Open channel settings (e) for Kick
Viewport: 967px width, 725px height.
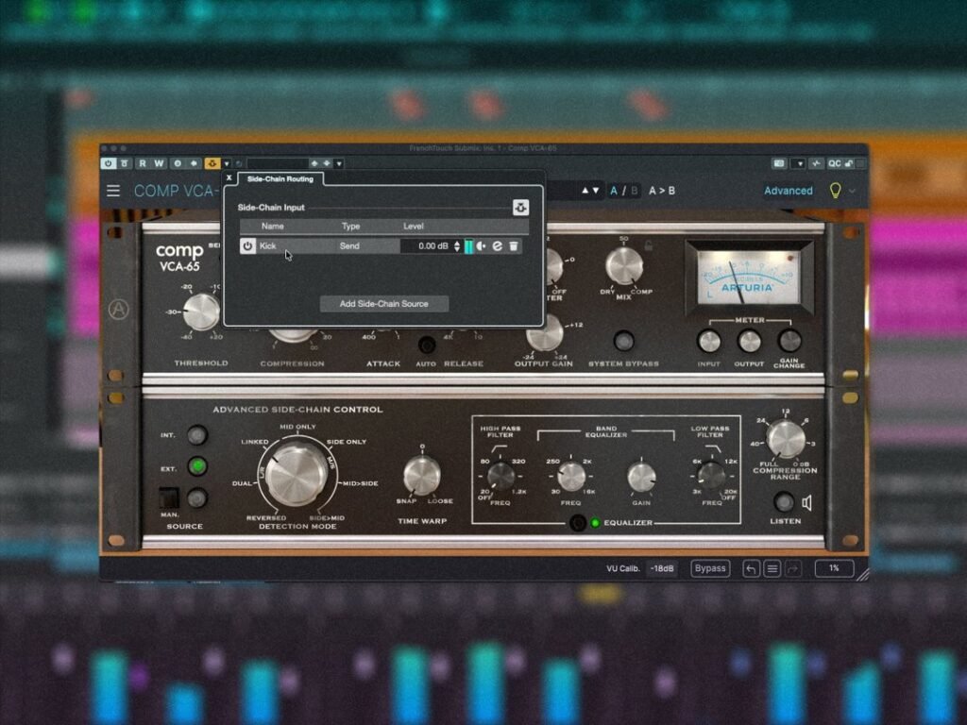click(x=498, y=246)
